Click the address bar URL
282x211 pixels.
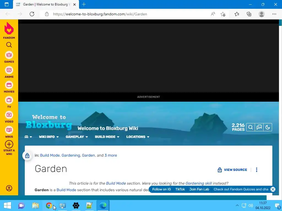coord(100,14)
